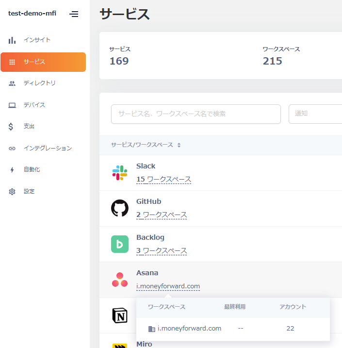This screenshot has width=342, height=348.
Task: Click the Asana logo icon
Action: point(120,280)
